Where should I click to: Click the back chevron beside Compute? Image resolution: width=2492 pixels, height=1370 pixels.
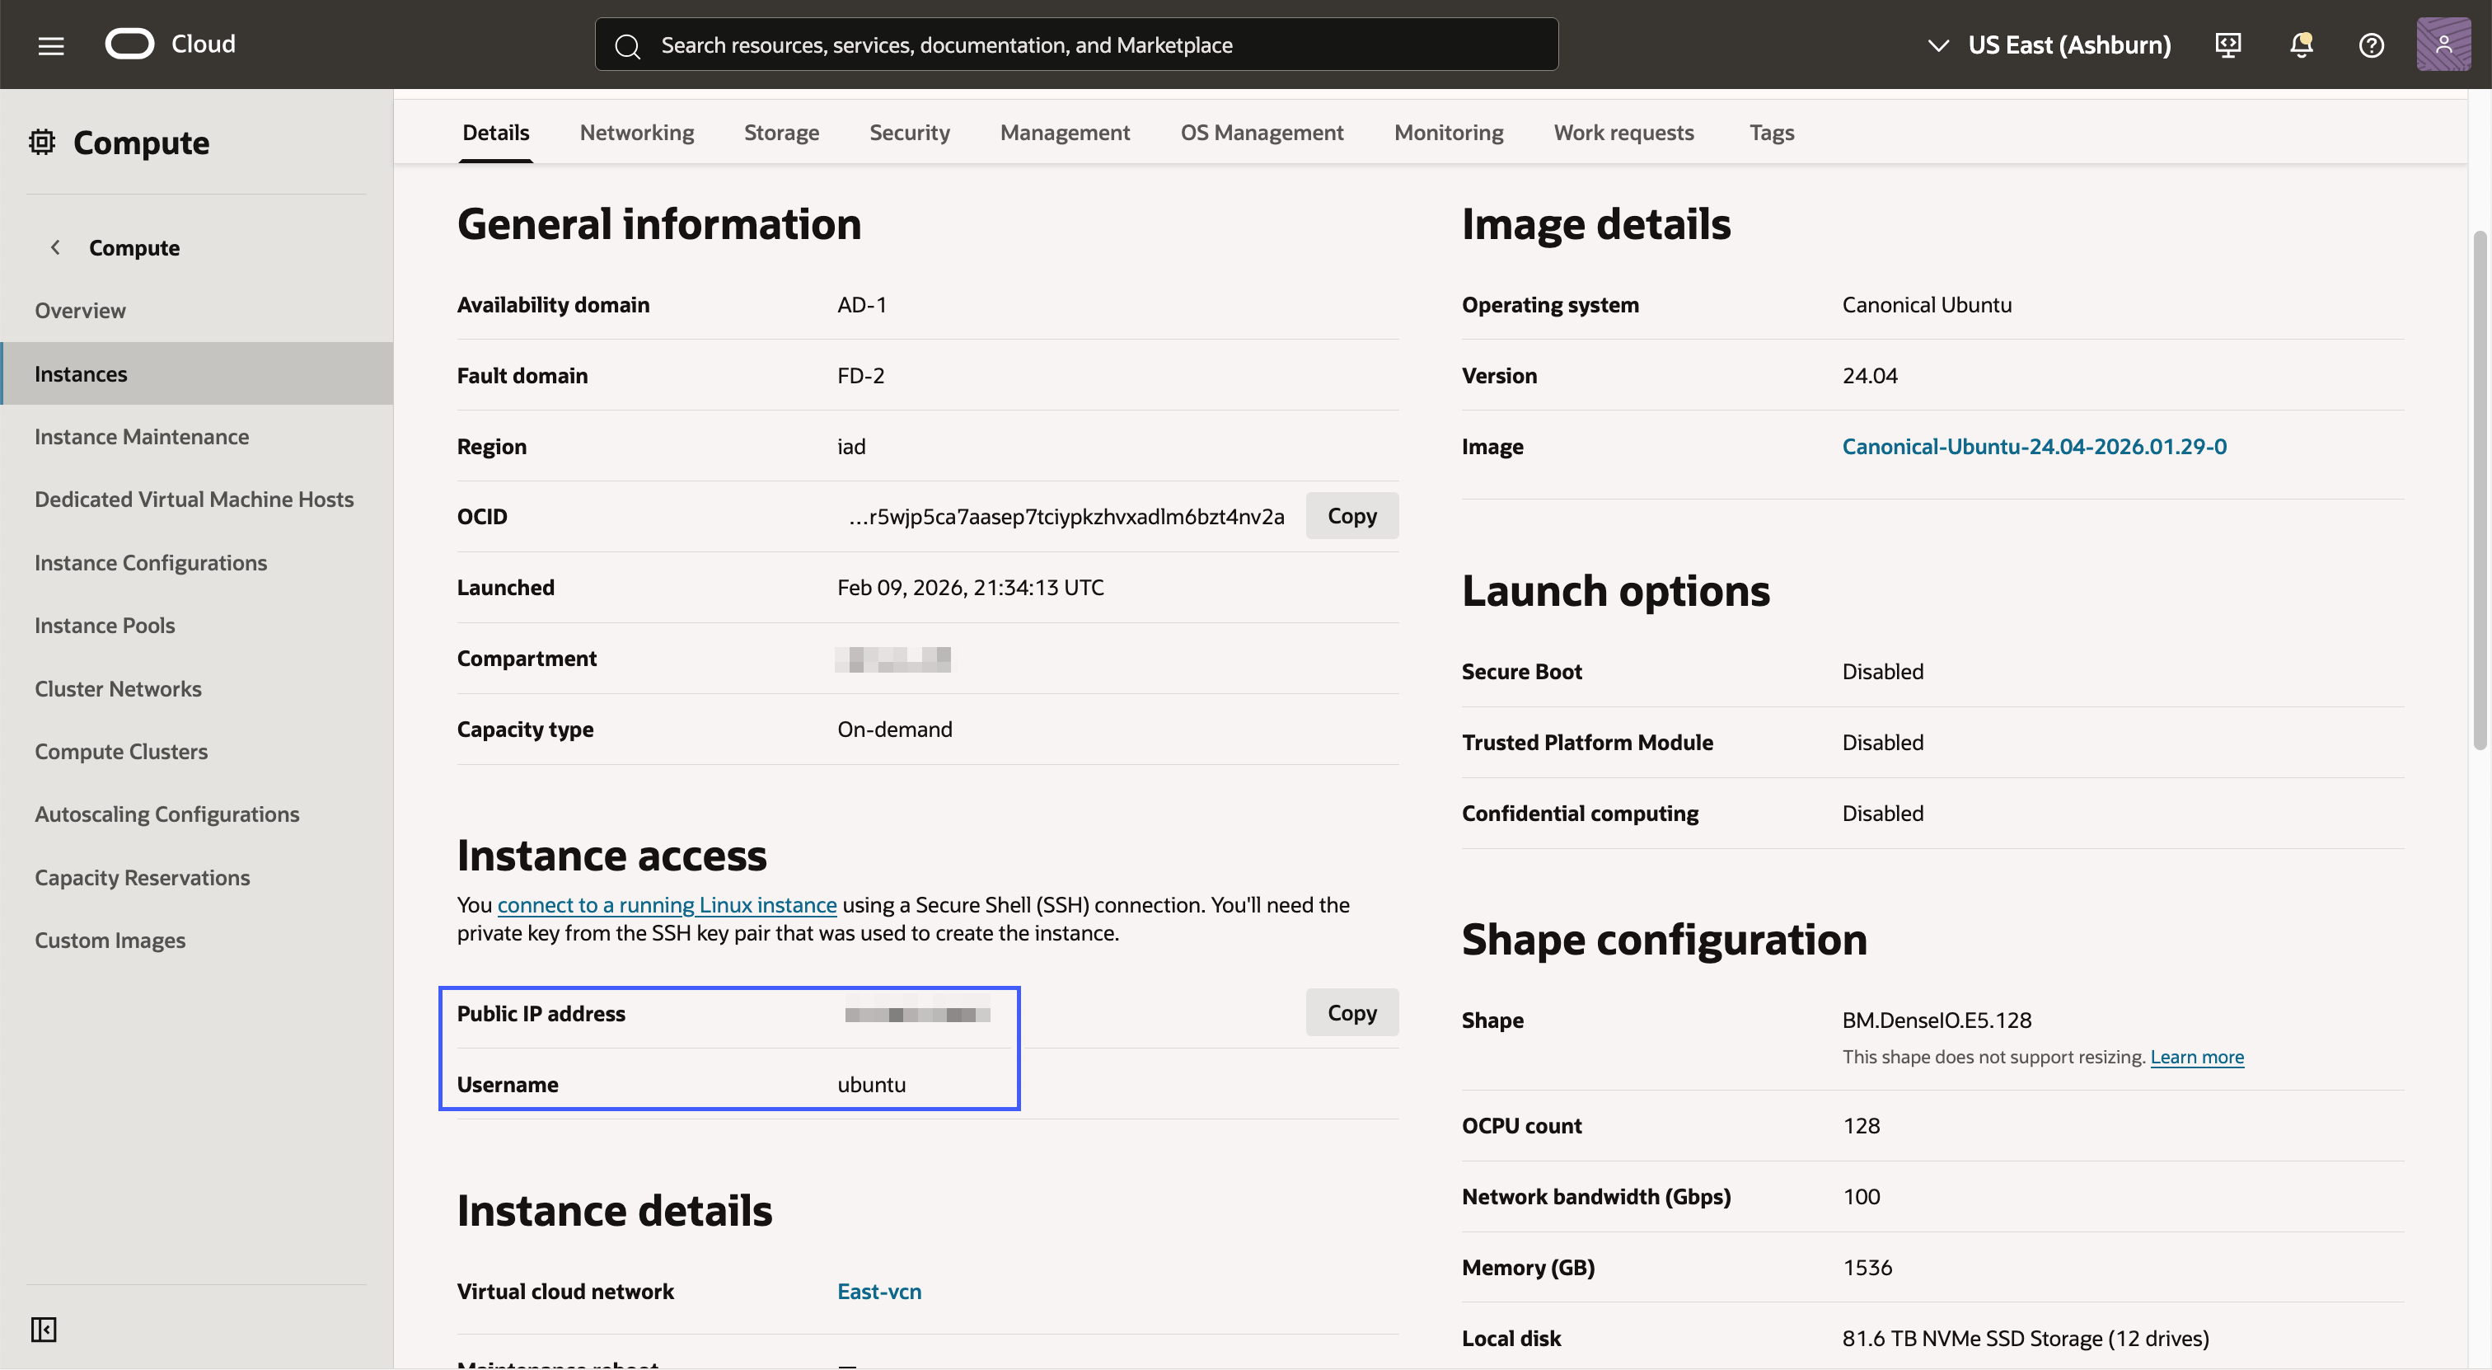(55, 246)
